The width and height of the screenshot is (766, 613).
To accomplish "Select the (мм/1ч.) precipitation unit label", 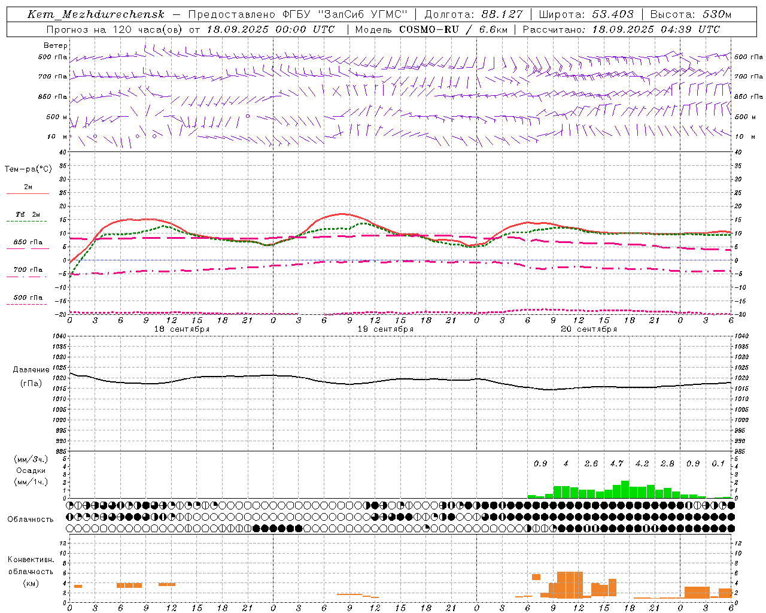I will click(31, 482).
